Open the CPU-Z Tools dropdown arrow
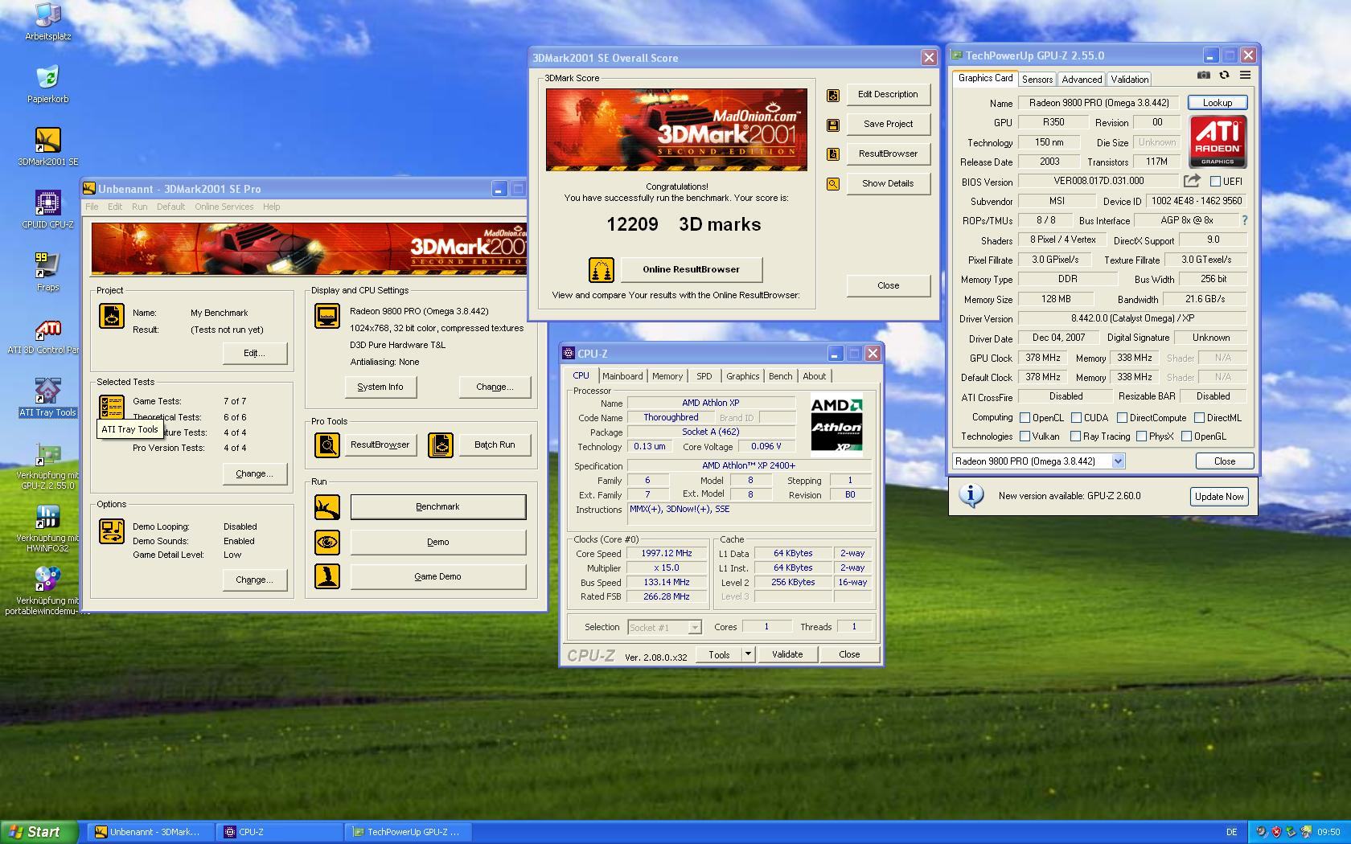1351x844 pixels. (748, 654)
